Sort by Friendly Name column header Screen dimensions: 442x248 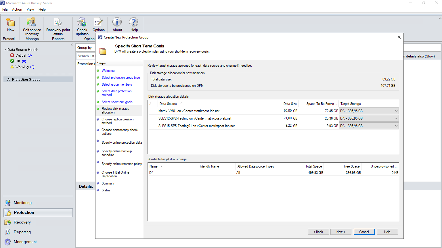[x=217, y=166]
